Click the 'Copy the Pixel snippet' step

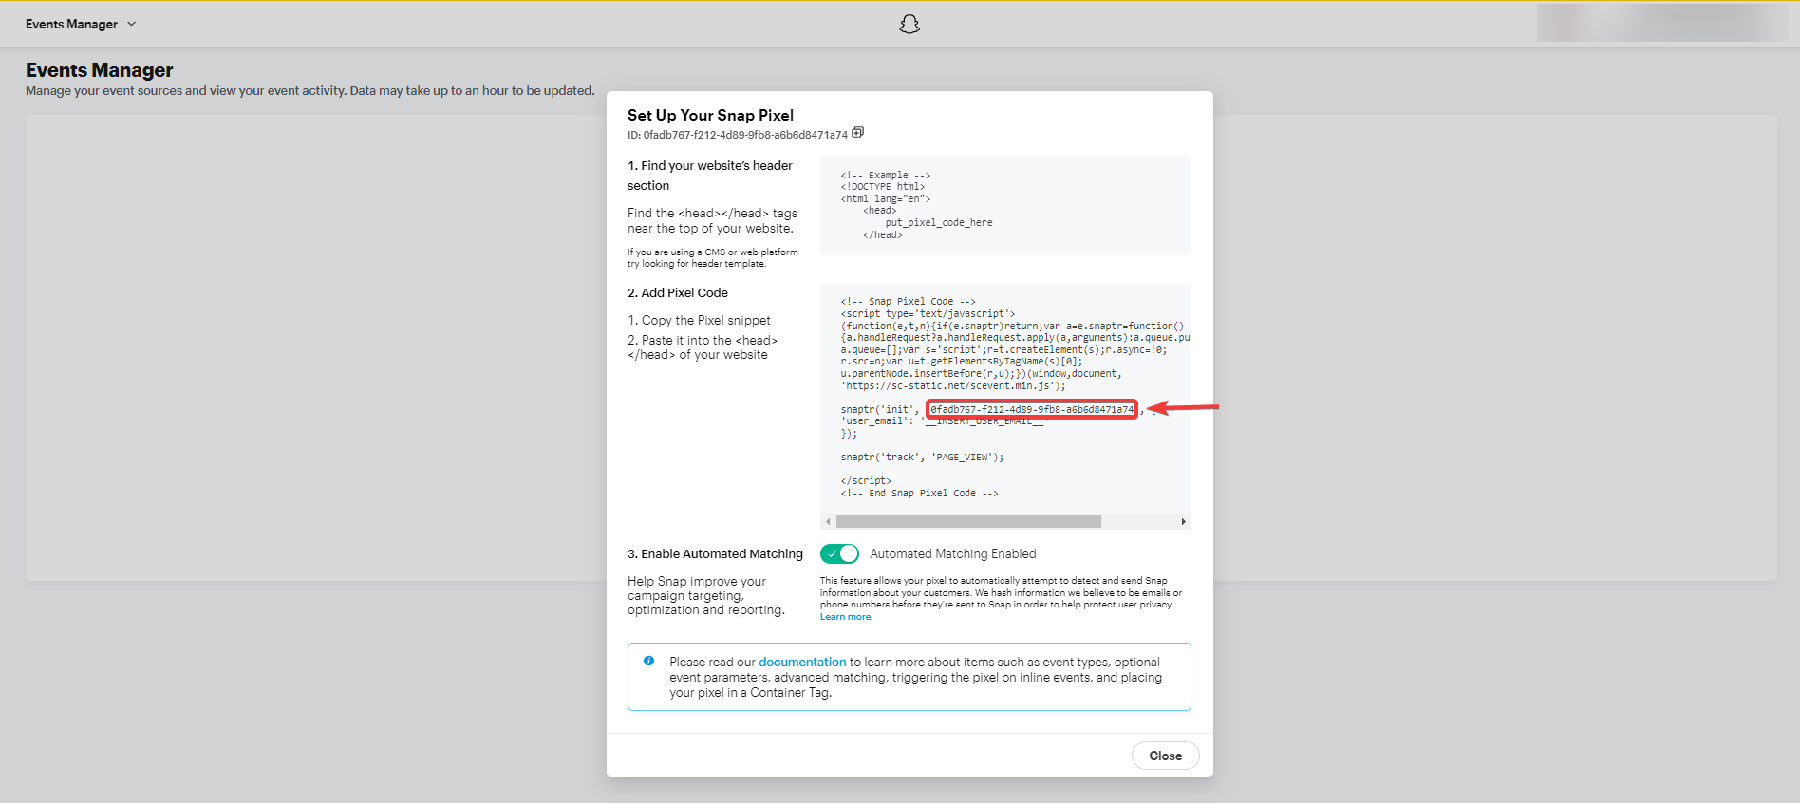click(x=699, y=320)
